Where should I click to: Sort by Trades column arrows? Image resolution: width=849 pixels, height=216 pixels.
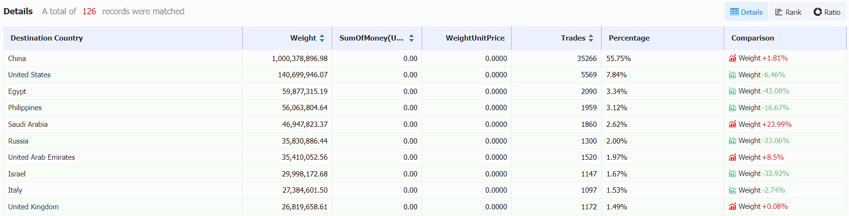pyautogui.click(x=591, y=38)
